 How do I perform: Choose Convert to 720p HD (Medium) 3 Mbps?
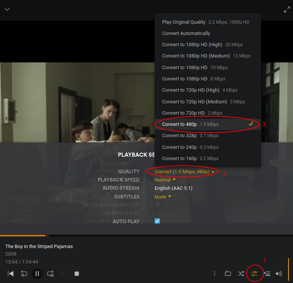208,102
